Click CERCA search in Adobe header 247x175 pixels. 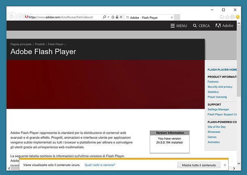point(201,26)
